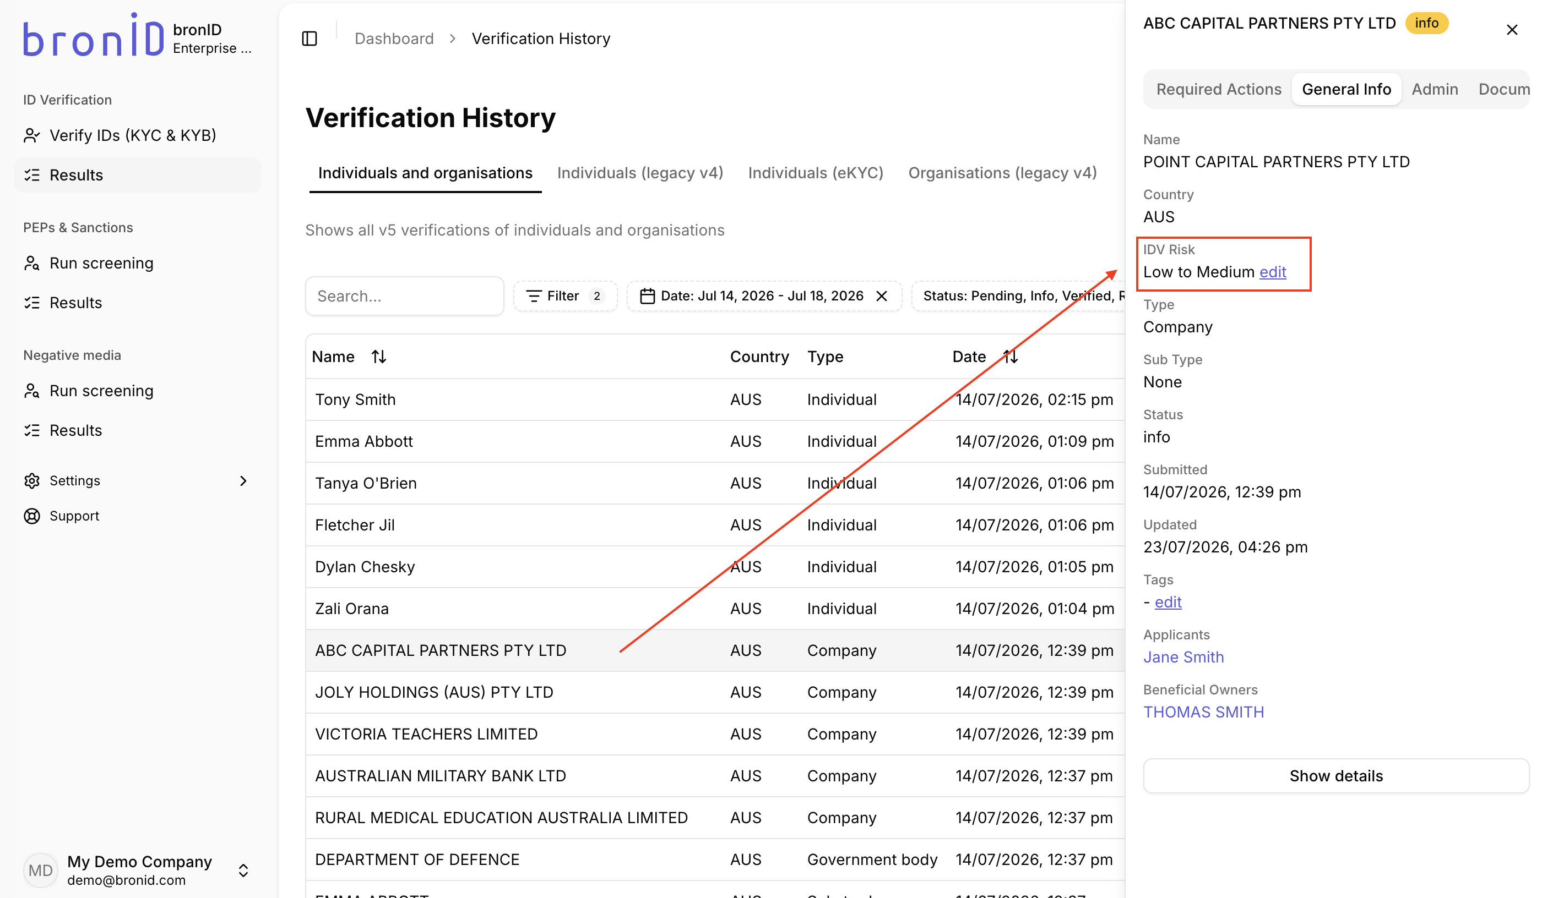Click the PEPs & Sanctions Run screening icon
This screenshot has width=1542, height=898.
32,263
